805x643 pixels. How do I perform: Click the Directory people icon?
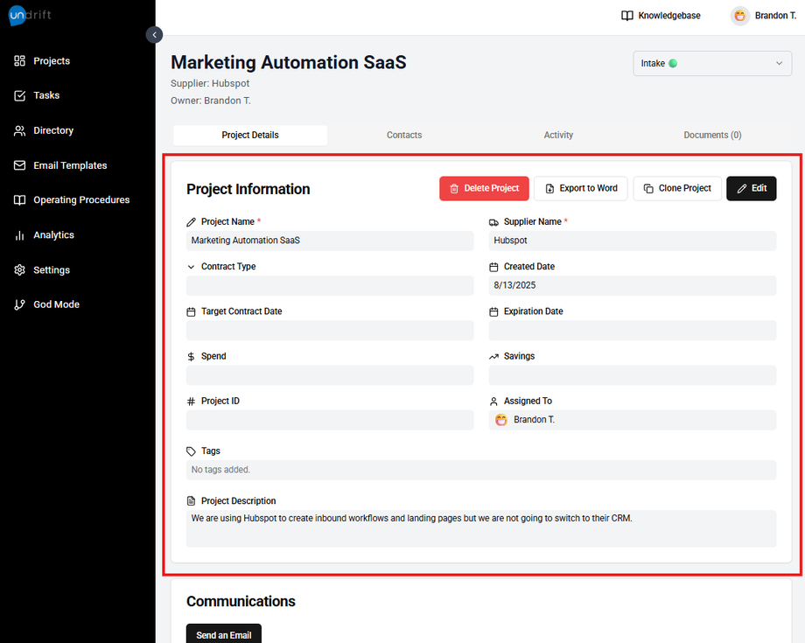pyautogui.click(x=19, y=130)
